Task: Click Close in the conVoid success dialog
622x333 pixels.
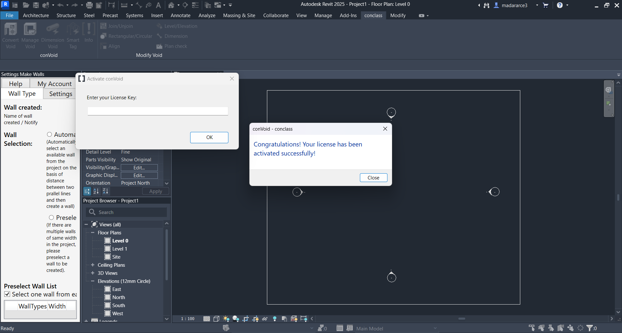Action: [x=374, y=178]
